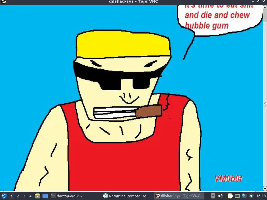Click the TigerVNC window menu icon
The image size is (267, 200).
click(x=4, y=2)
